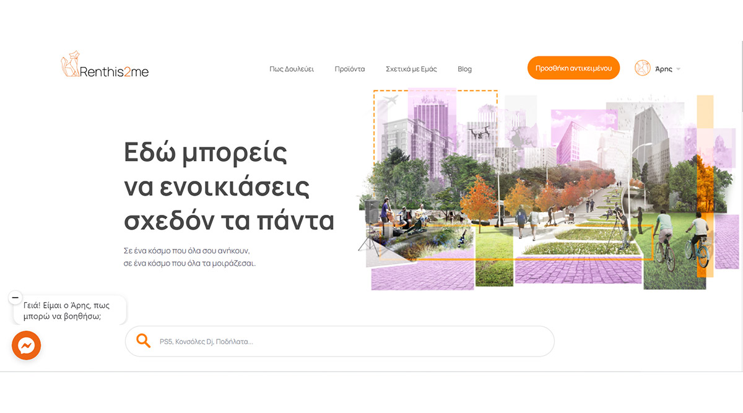Open the Σχετικά με Εμάς page

(x=411, y=69)
